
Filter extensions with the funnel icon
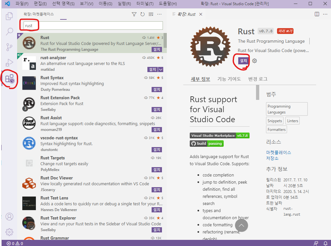tap(134, 14)
